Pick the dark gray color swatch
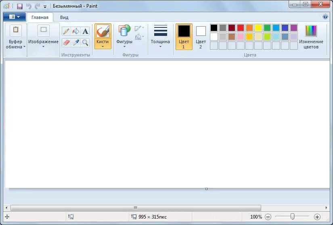Viewport: 333px width, 225px height. pyautogui.click(x=223, y=28)
